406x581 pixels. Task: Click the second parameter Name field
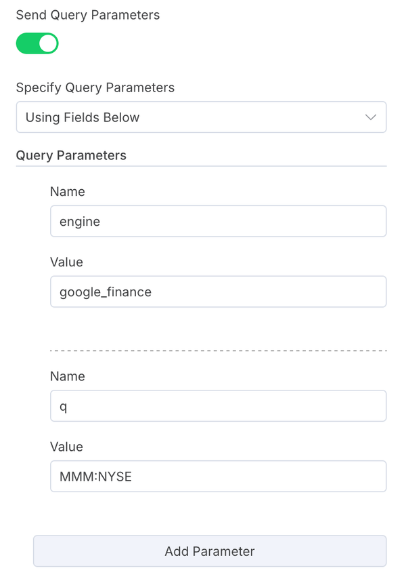click(x=218, y=405)
